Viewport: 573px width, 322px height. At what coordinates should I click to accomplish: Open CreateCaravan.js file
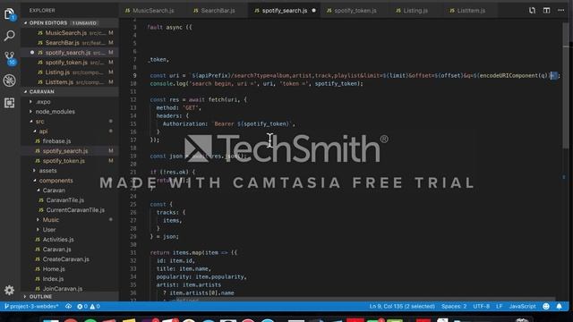pos(70,259)
